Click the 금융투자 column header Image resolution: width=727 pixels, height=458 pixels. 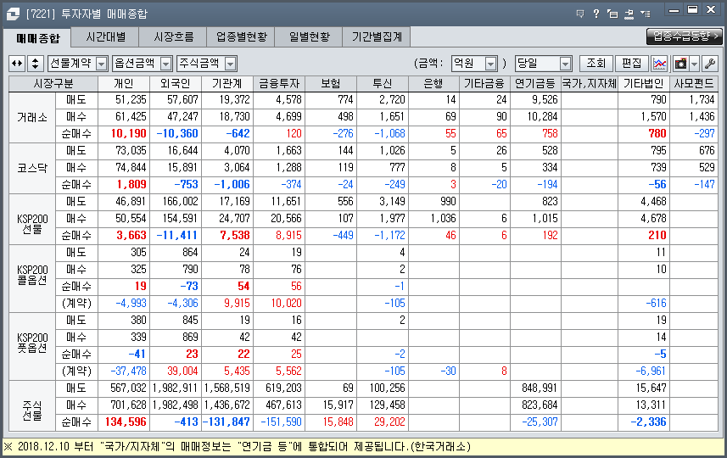[x=279, y=83]
